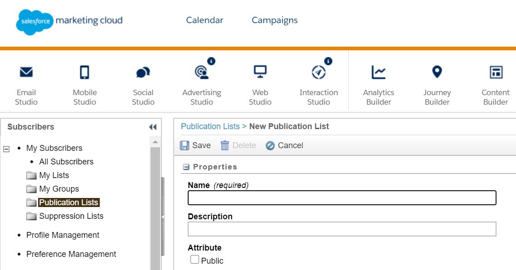
Task: Click the Publication Lists breadcrumb link
Action: click(210, 126)
